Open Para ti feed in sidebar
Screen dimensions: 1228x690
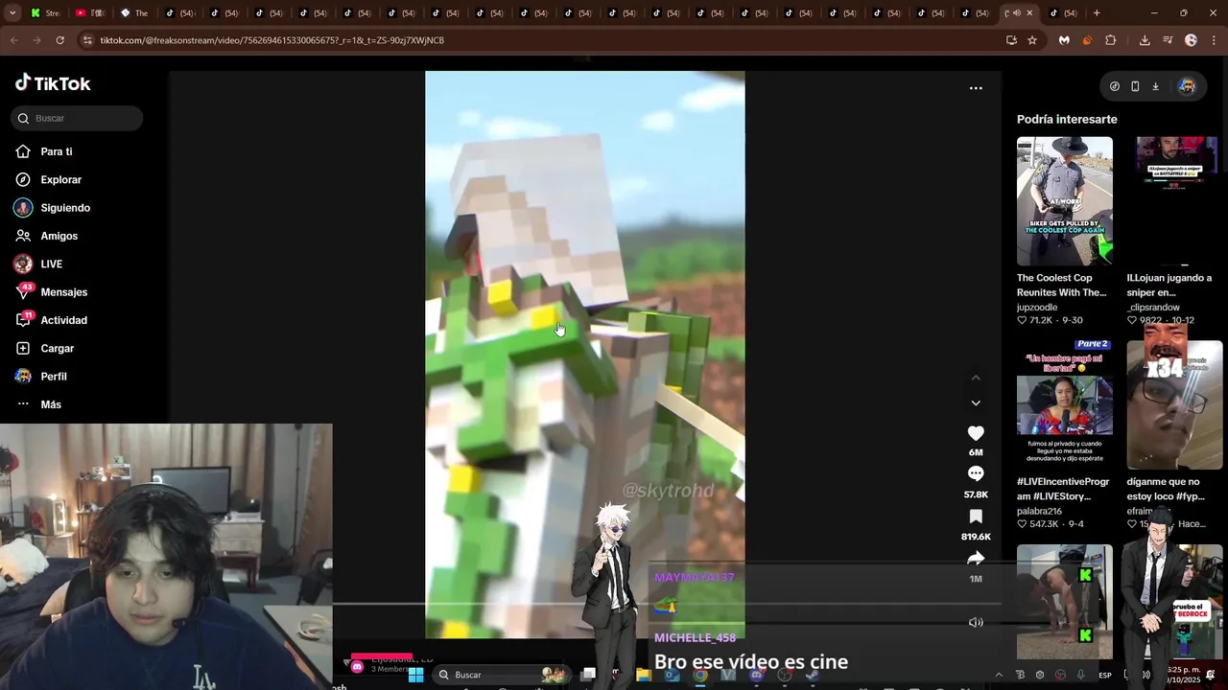pyautogui.click(x=44, y=151)
